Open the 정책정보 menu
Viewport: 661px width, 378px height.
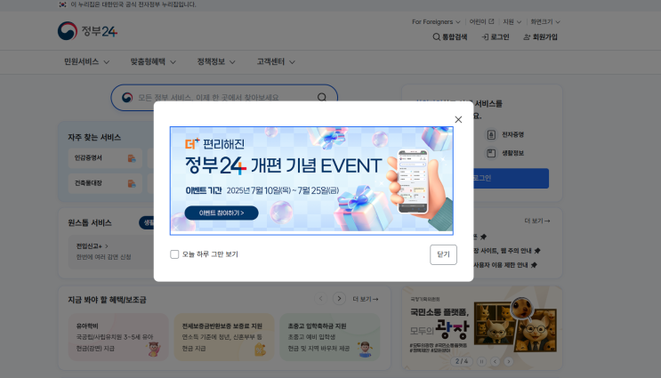click(216, 62)
